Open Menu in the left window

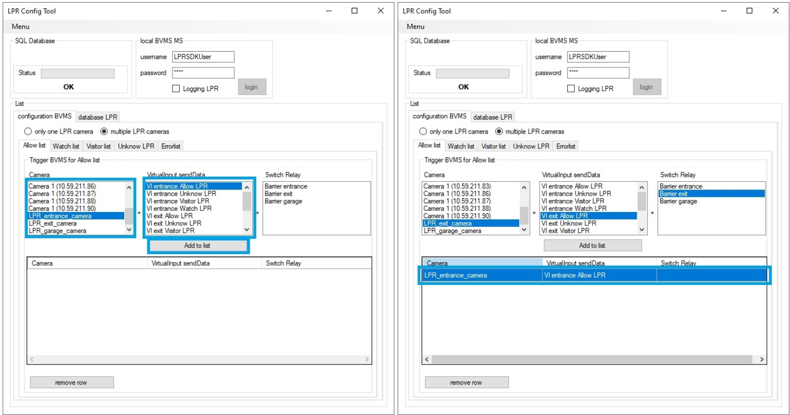click(20, 27)
